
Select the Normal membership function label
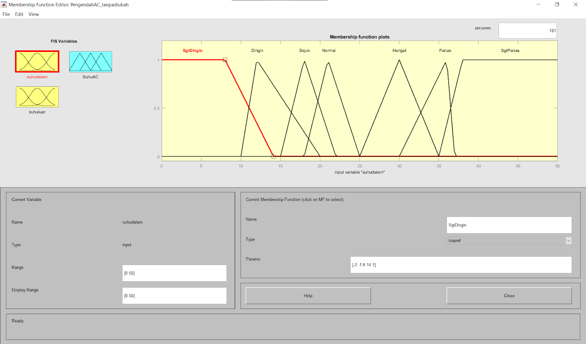click(x=329, y=50)
